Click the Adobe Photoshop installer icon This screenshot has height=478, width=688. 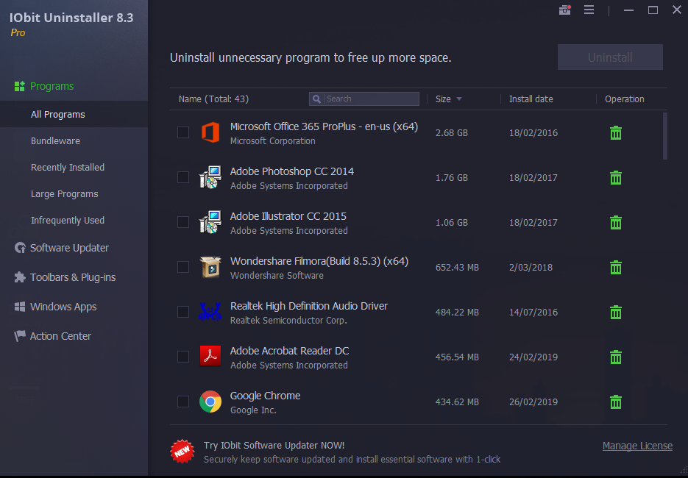[x=210, y=177]
